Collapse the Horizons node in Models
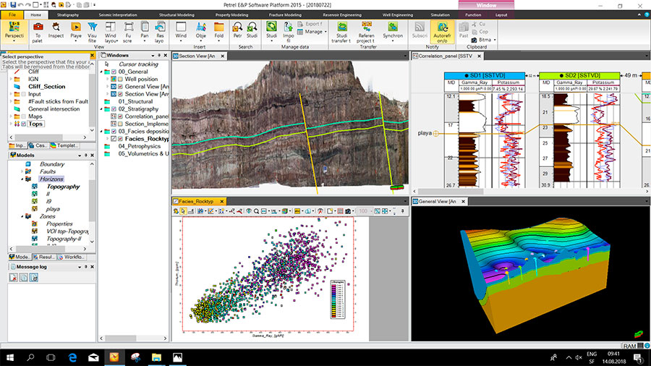Screen dimensions: 651x366 pyautogui.click(x=22, y=179)
